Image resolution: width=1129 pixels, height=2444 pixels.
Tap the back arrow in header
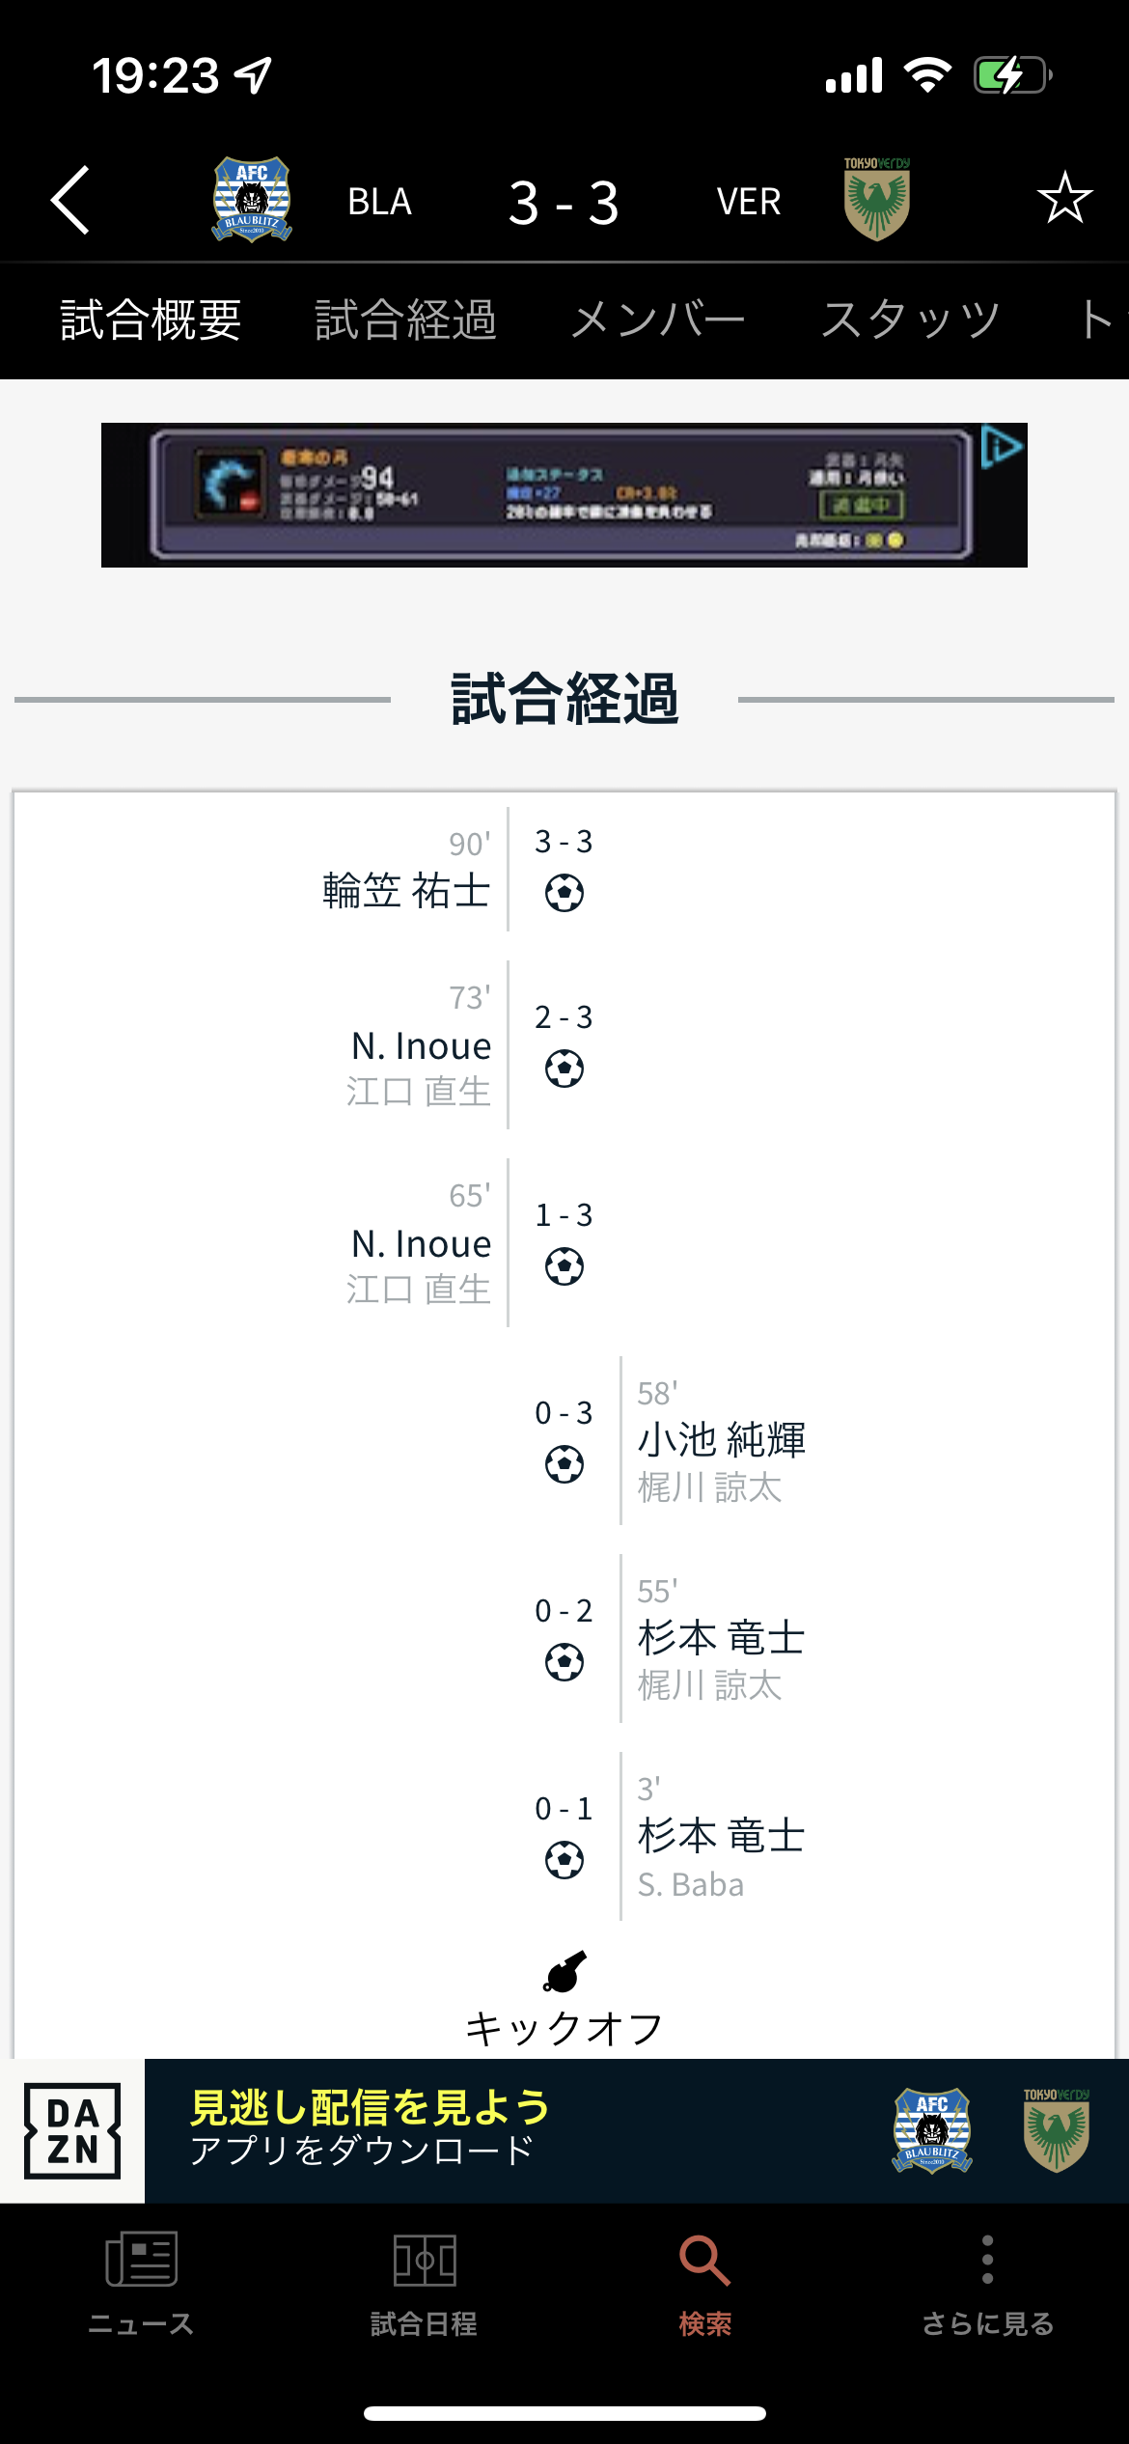(70, 200)
